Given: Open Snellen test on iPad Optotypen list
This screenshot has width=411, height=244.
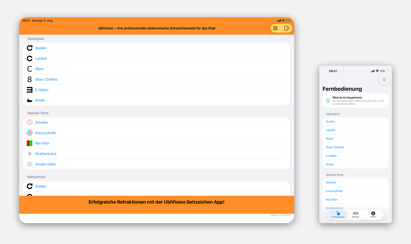Looking at the screenshot, I should (x=157, y=48).
